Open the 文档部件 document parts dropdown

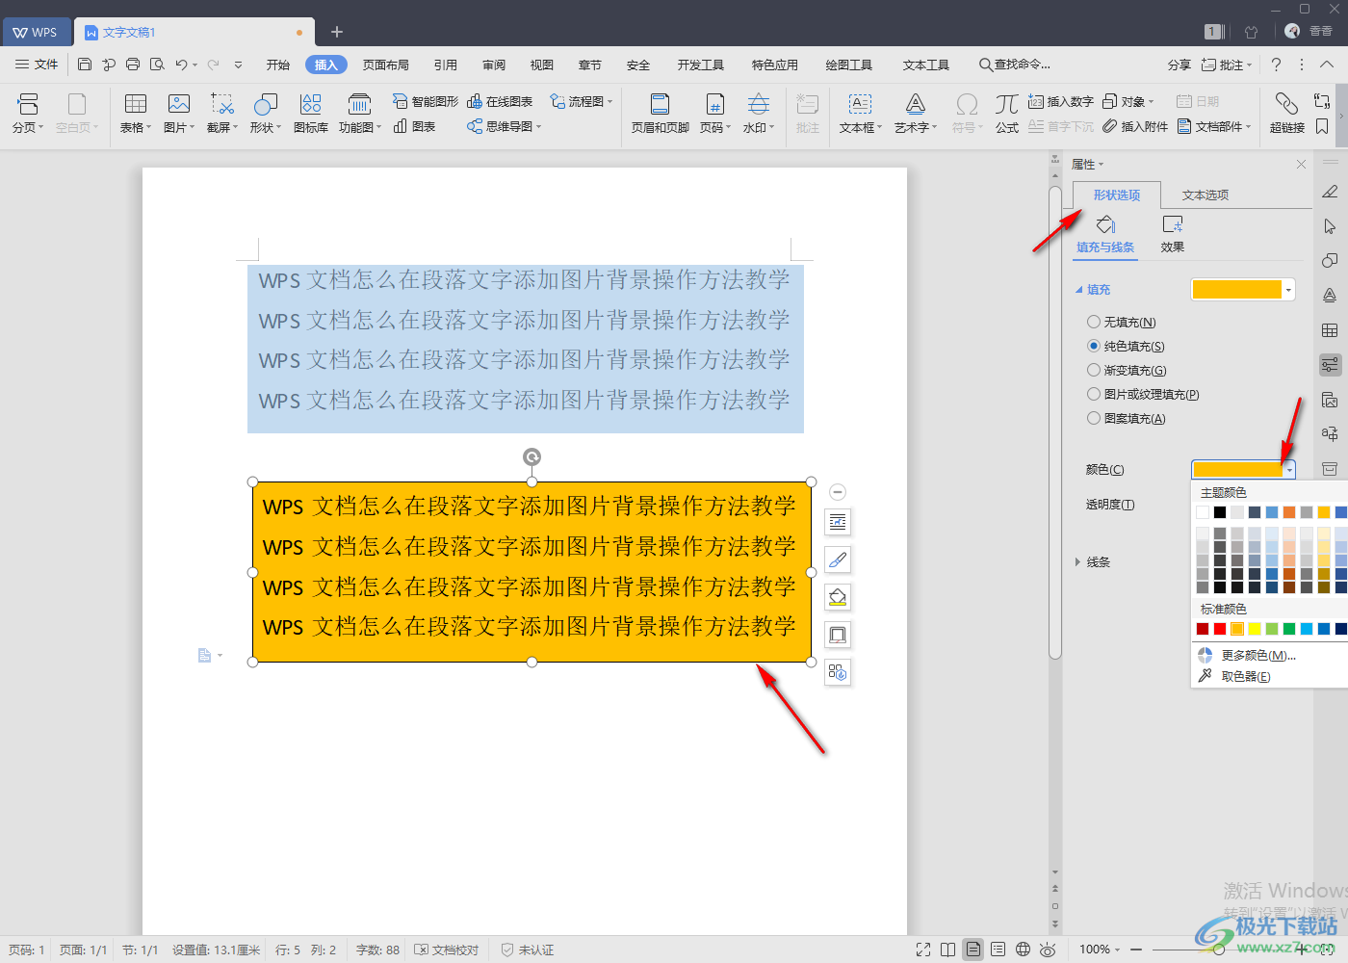click(1214, 126)
